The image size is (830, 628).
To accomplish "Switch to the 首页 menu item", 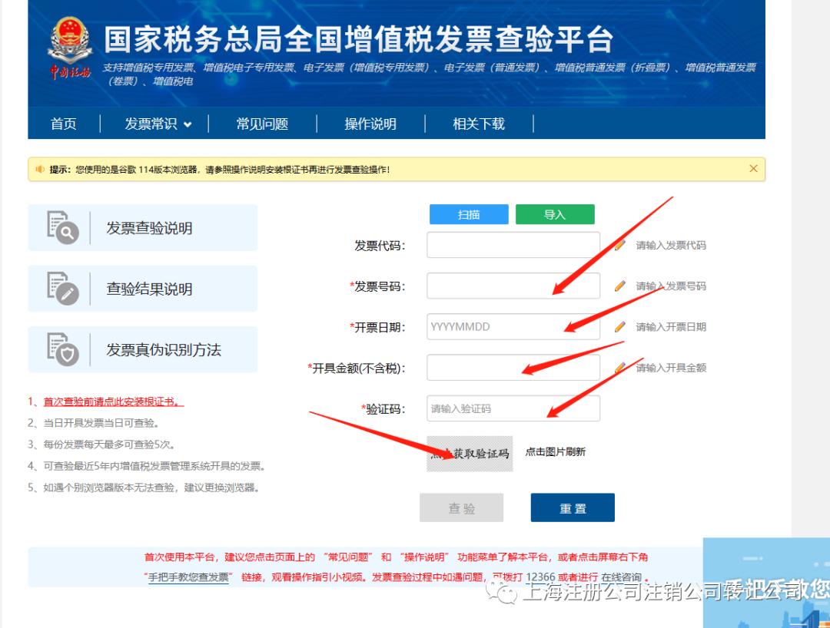I will 63,124.
